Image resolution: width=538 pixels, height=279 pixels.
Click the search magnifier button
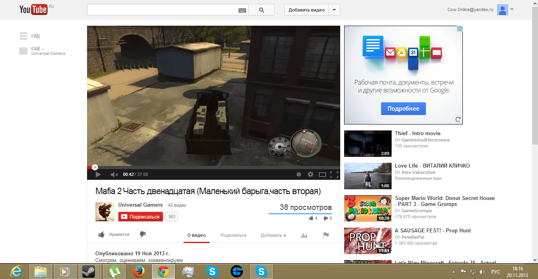click(x=261, y=10)
